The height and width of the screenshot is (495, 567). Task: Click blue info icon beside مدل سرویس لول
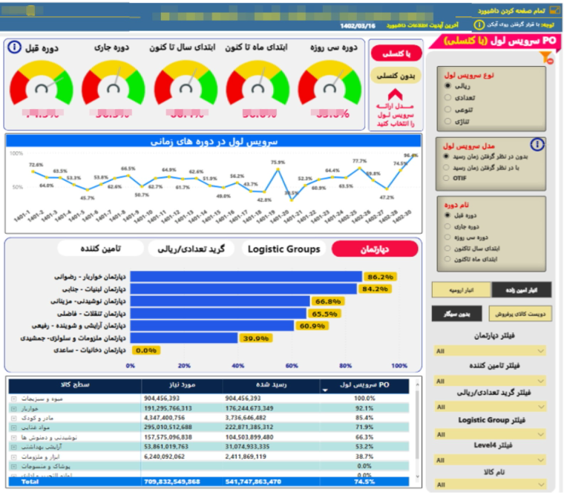537,145
